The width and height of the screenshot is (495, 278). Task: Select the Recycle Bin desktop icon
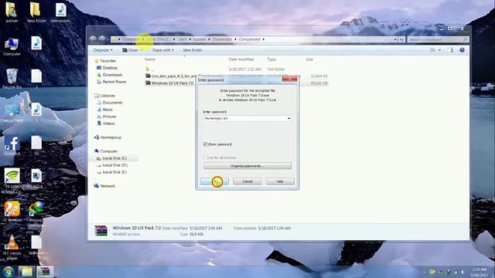click(x=12, y=79)
